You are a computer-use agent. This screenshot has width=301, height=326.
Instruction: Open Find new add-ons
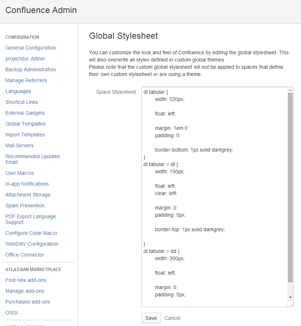click(26, 280)
